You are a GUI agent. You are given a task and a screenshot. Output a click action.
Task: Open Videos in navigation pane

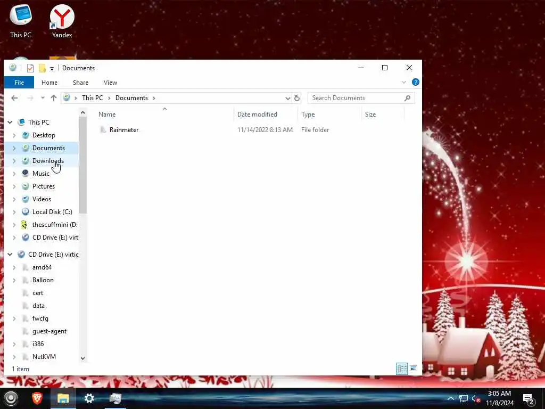click(42, 199)
